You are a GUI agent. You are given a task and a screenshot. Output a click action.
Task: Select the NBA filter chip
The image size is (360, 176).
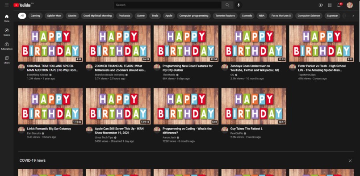click(261, 16)
